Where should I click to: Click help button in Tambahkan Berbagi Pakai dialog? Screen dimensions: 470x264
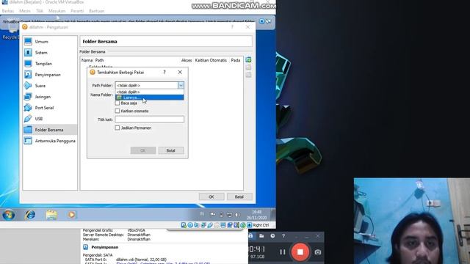164,72
